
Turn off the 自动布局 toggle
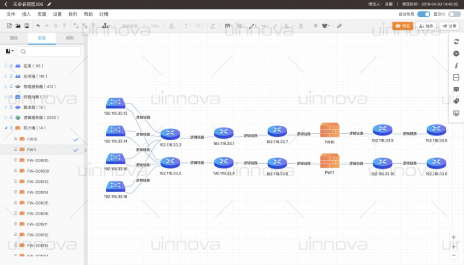424,14
